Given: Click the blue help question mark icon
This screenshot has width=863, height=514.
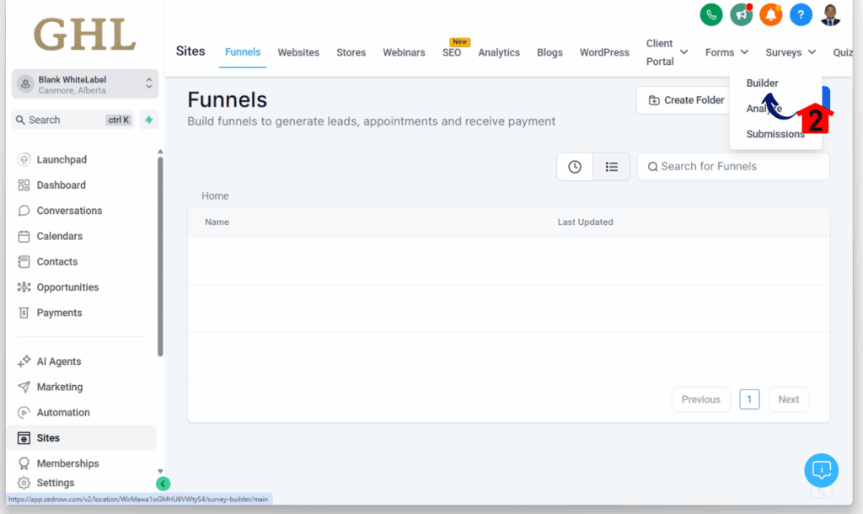Looking at the screenshot, I should tap(801, 14).
